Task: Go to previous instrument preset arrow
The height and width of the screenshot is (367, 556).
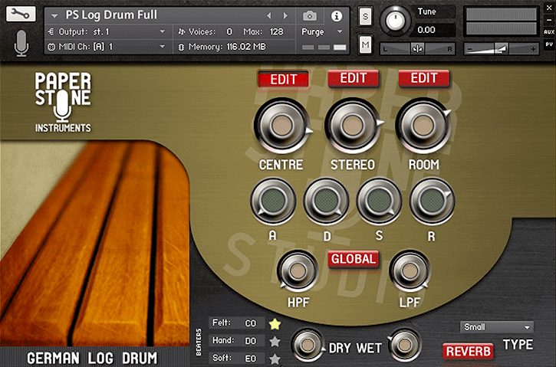Action: point(268,15)
